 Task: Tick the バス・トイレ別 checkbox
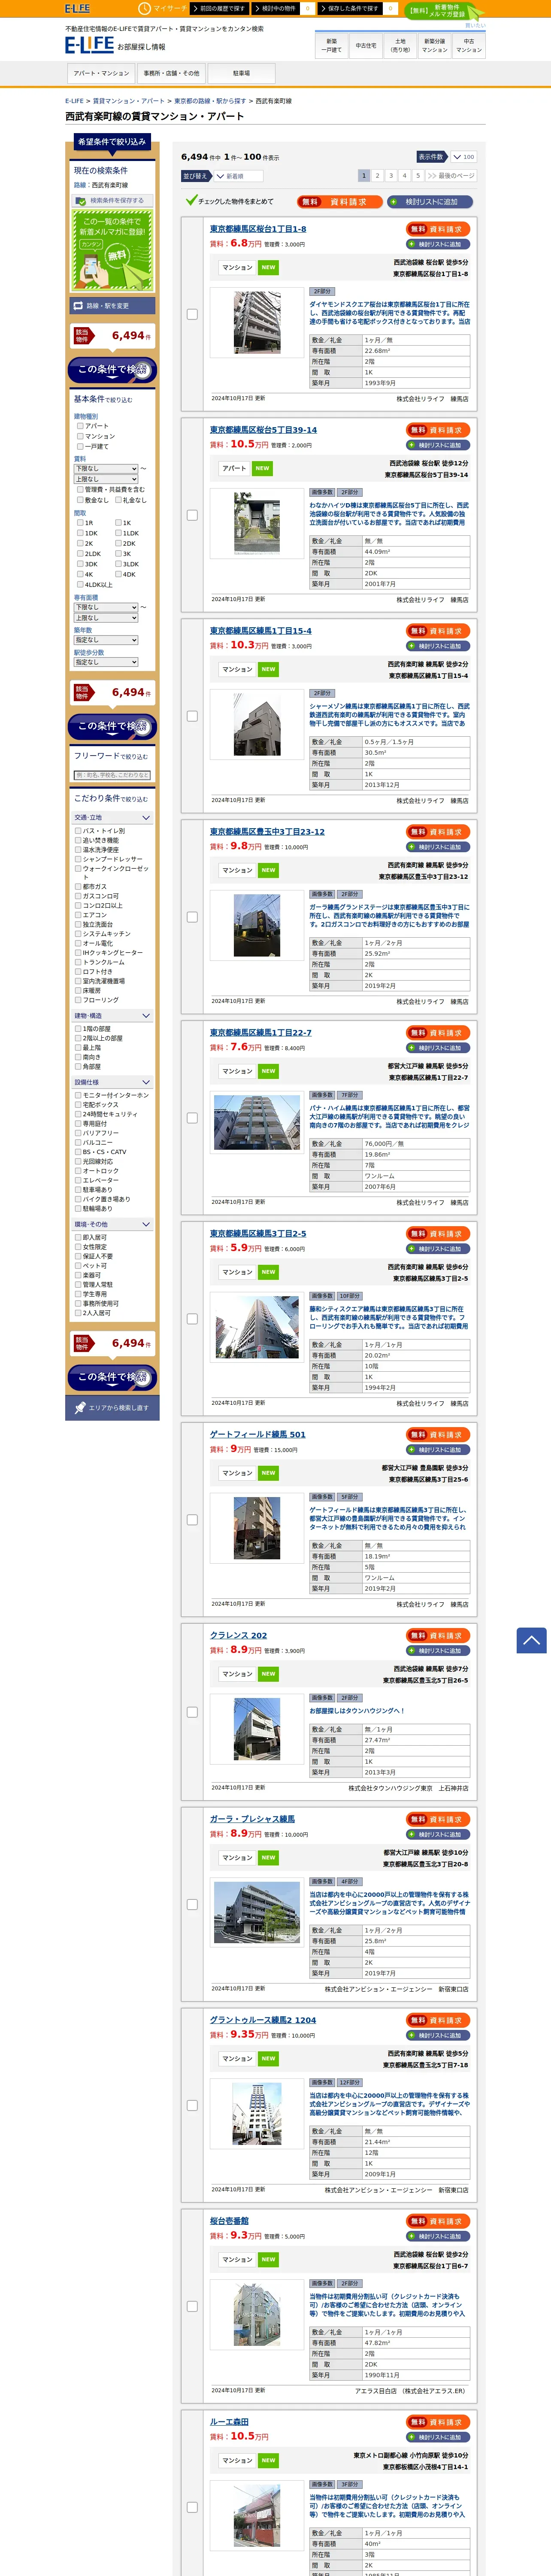78,831
